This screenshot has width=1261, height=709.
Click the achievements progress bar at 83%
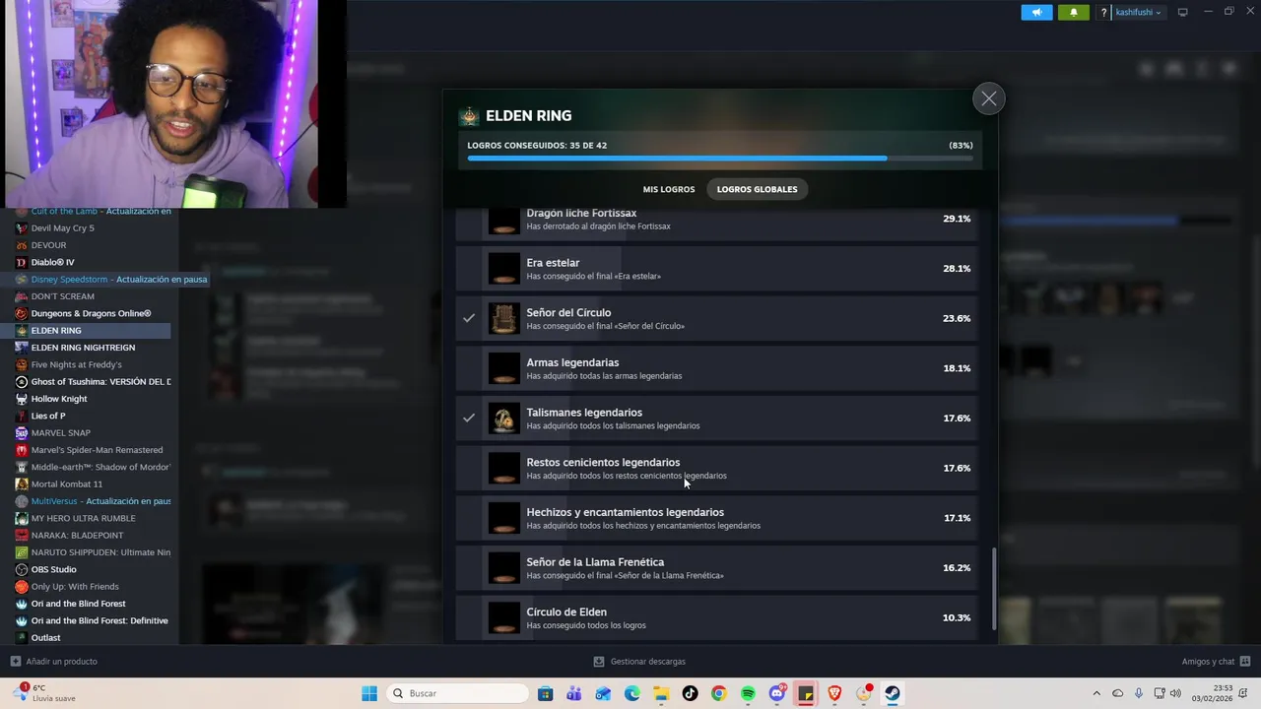point(720,159)
